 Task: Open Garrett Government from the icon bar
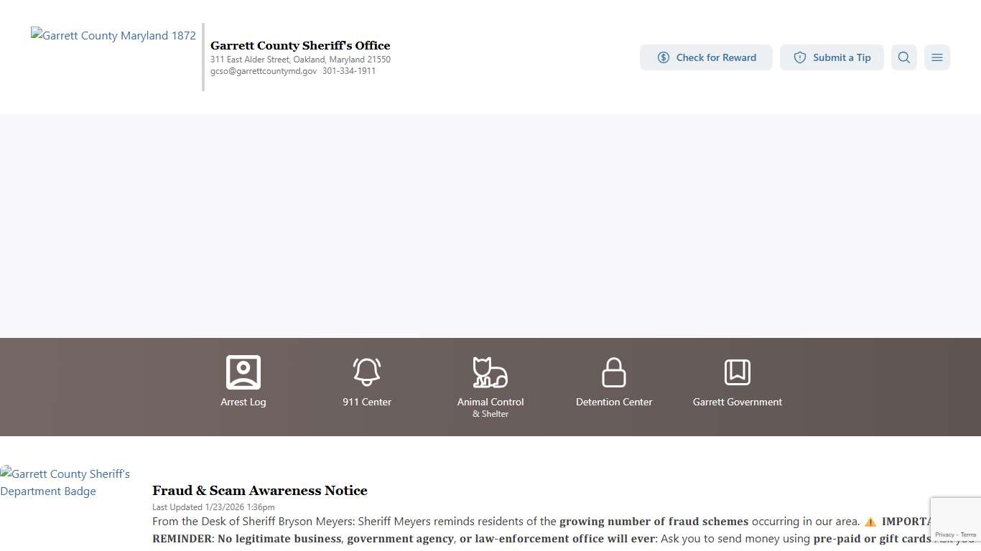737,380
